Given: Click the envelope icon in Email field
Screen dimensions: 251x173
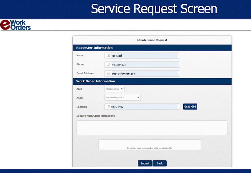Looking at the screenshot, I should click(x=109, y=74).
